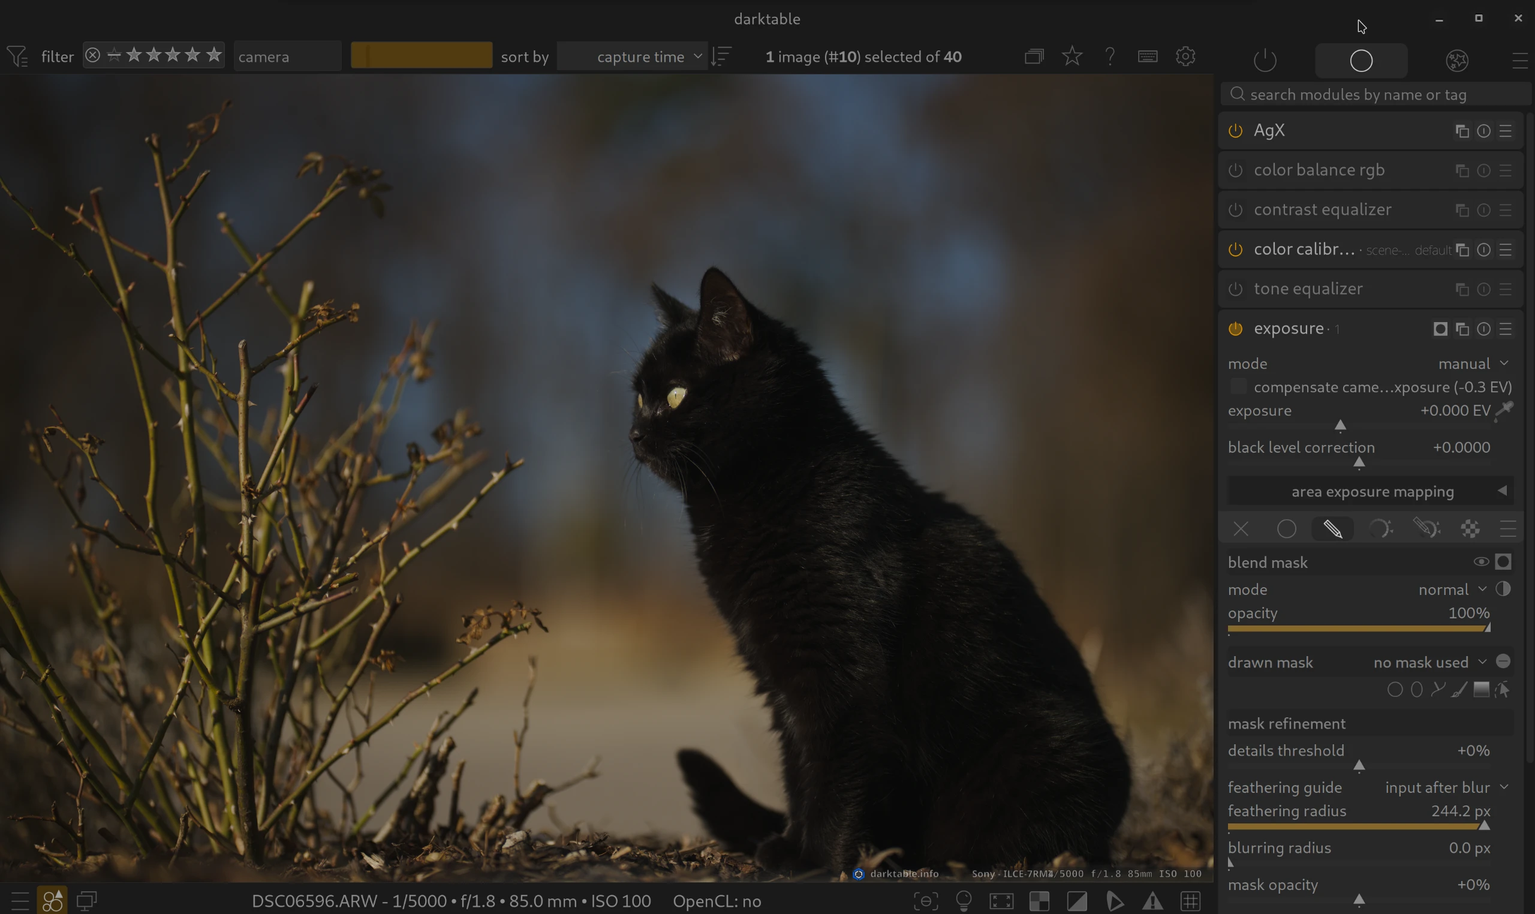Image resolution: width=1535 pixels, height=914 pixels.
Task: Add an ellipse mask shape
Action: pos(1416,690)
